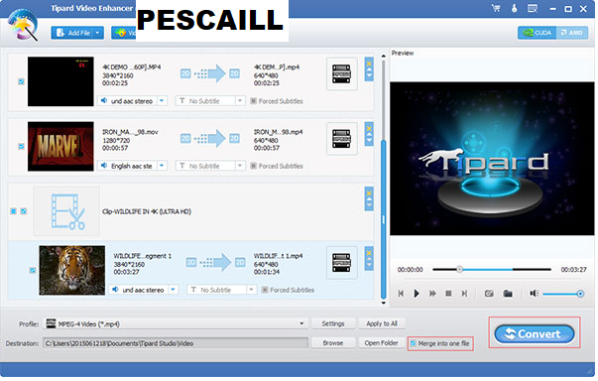
Task: Remove 4K DEMO with X icon
Action: pyautogui.click(x=369, y=63)
